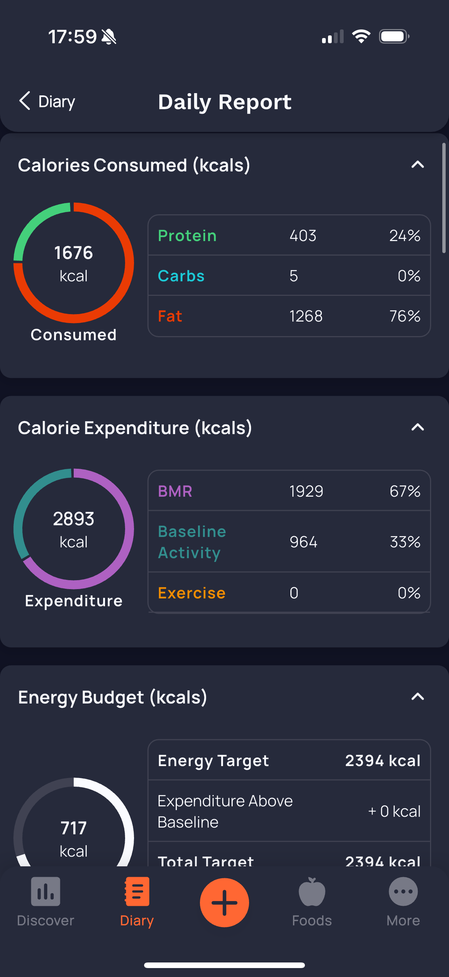Tap the 1676 kcal consumed ring chart
Screen dimensions: 449x977
tap(73, 263)
